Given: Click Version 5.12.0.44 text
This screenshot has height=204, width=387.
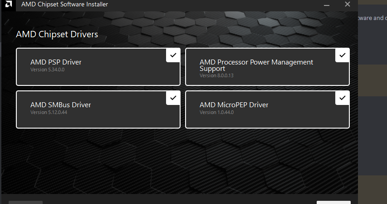Looking at the screenshot, I should coord(49,113).
